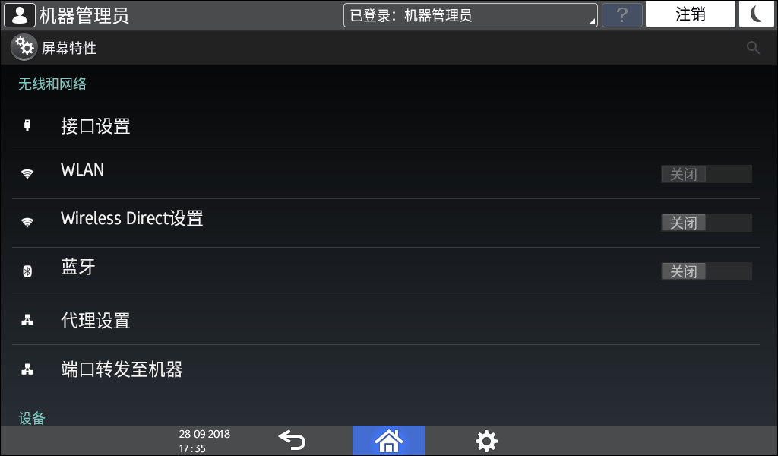Click the 屏幕特性 gear icon
The width and height of the screenshot is (778, 456).
point(24,48)
